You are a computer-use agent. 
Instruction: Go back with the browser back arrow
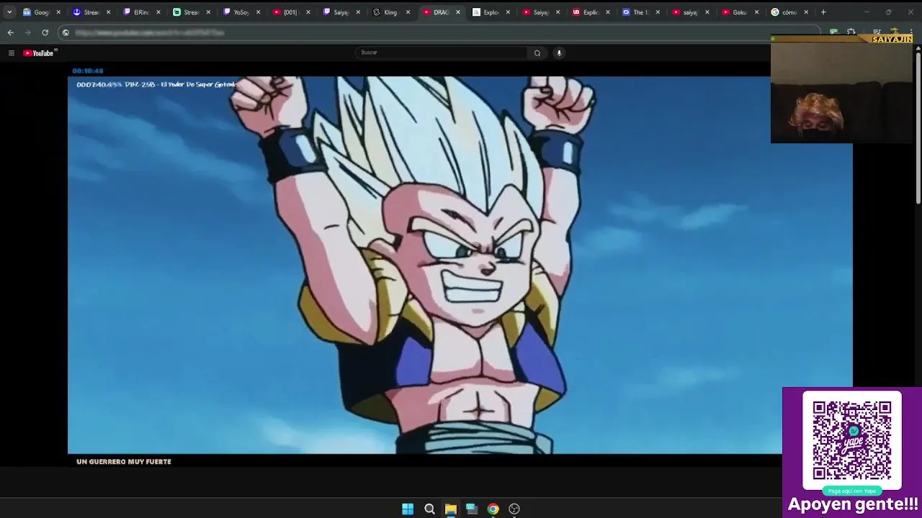click(x=10, y=32)
